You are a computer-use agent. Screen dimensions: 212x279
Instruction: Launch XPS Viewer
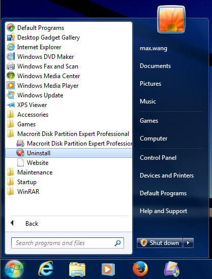point(69,105)
